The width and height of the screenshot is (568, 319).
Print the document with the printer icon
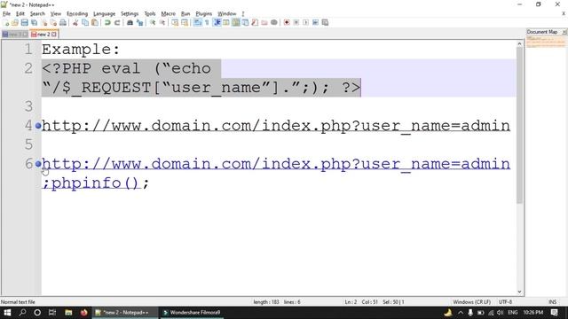click(63, 22)
